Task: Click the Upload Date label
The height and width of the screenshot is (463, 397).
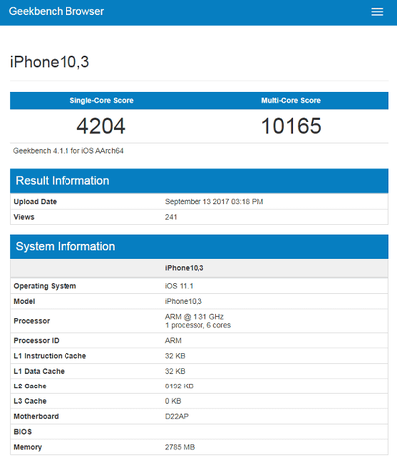Action: pyautogui.click(x=35, y=202)
